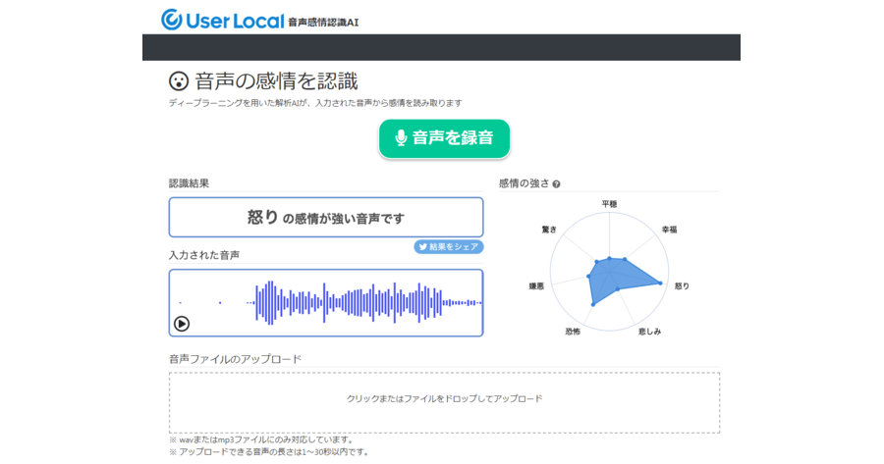The height and width of the screenshot is (464, 884).
Task: Click the recognition result box 怒りの感情
Action: (326, 218)
